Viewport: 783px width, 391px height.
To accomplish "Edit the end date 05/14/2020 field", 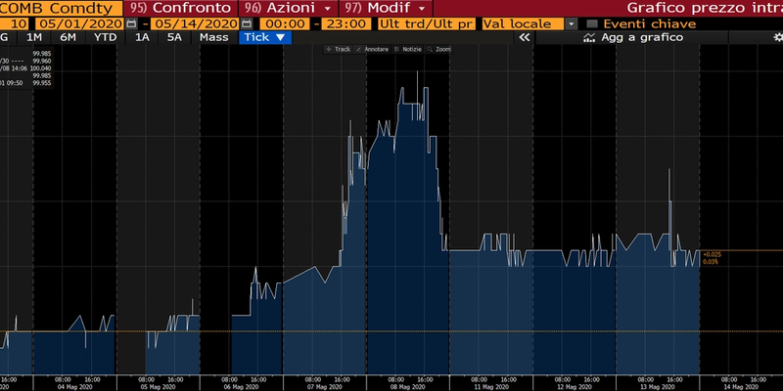I will [x=195, y=23].
